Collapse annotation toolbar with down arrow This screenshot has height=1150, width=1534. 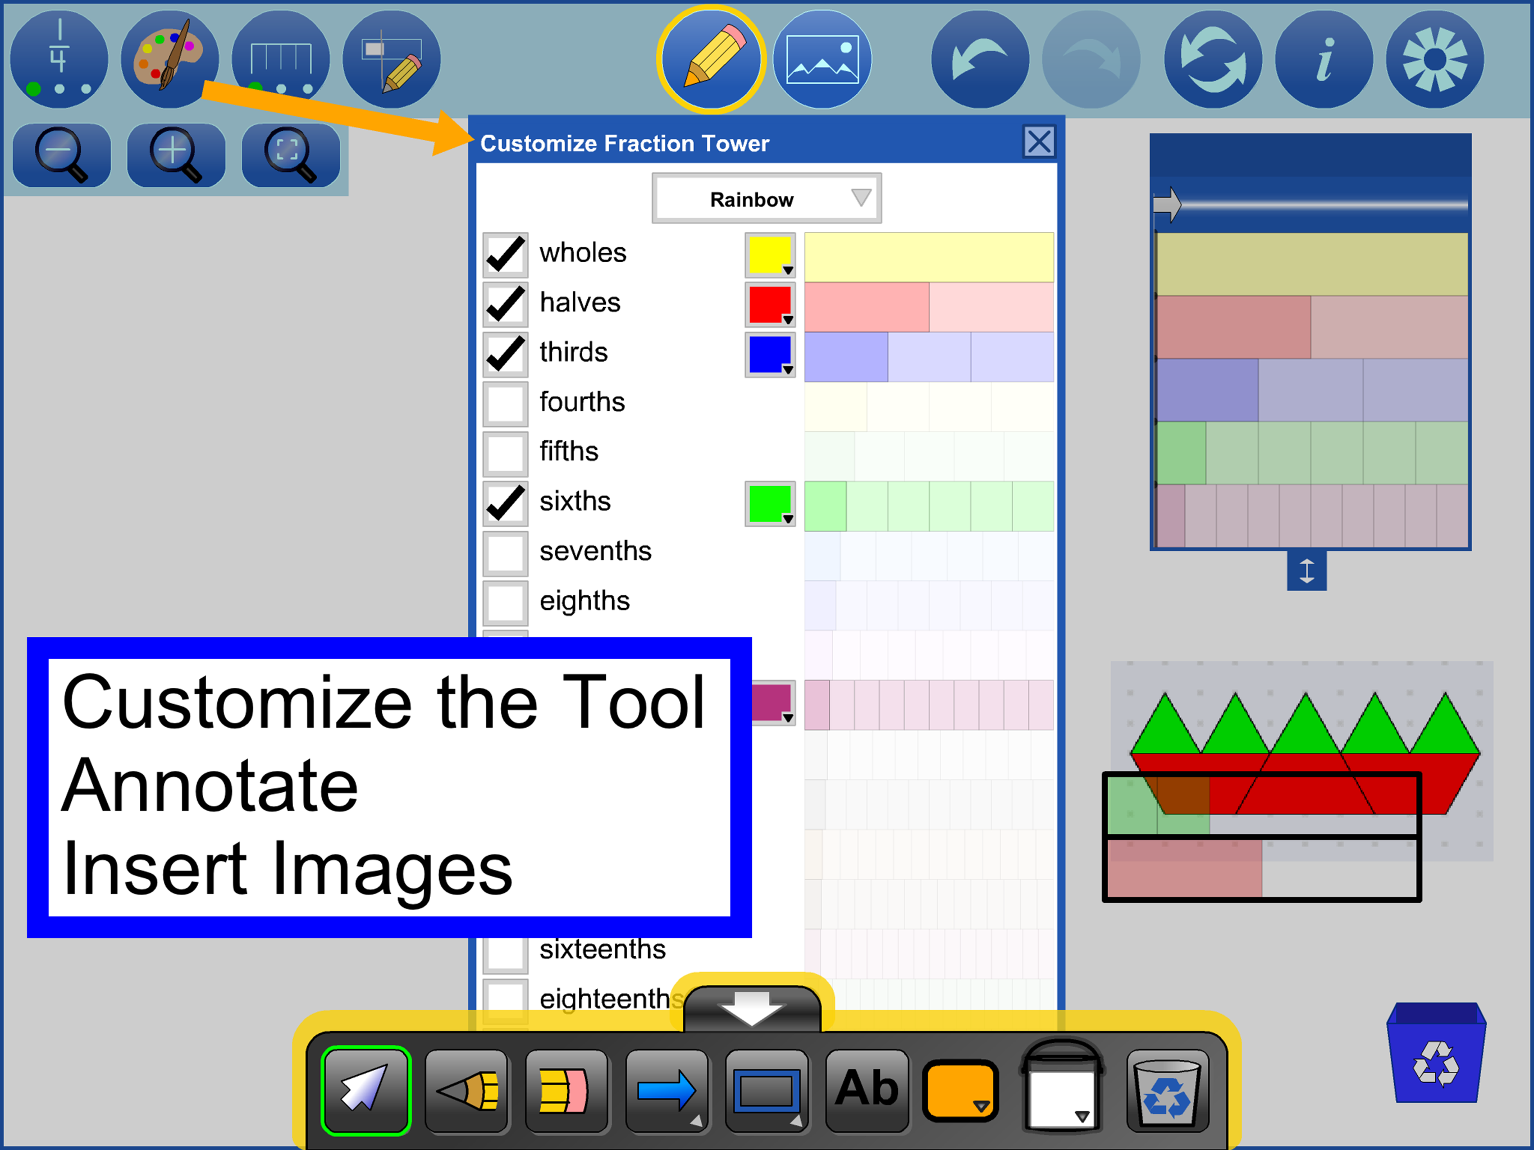pyautogui.click(x=752, y=1008)
